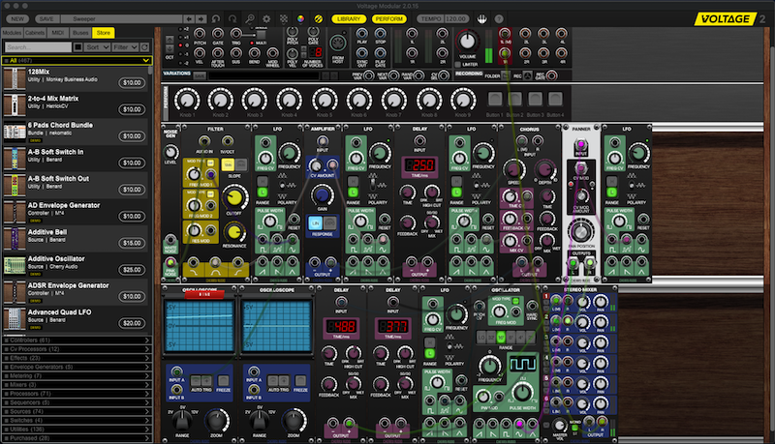
Task: Load the previous preset arrow
Action: click(189, 18)
